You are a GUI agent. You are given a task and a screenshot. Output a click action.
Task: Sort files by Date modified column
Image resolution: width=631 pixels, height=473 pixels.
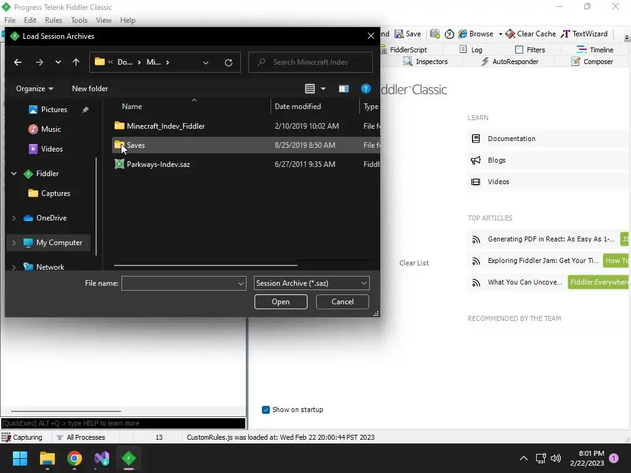(x=298, y=107)
